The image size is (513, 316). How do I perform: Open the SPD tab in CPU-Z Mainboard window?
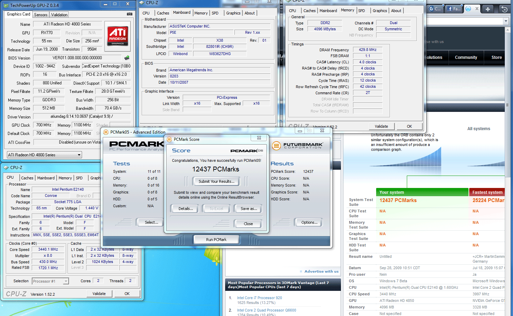click(215, 13)
